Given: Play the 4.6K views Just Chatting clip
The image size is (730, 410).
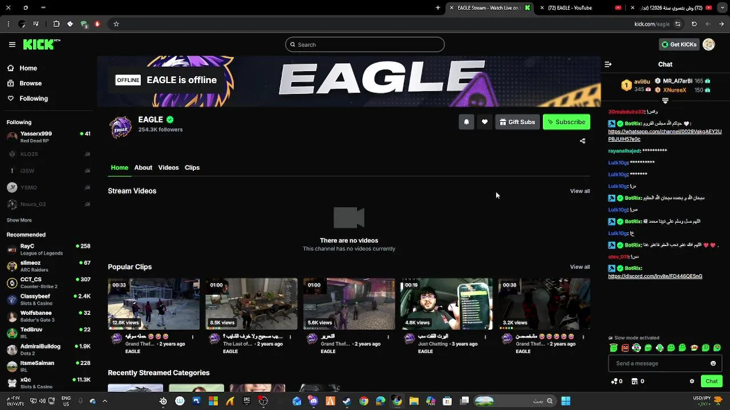Looking at the screenshot, I should (447, 304).
